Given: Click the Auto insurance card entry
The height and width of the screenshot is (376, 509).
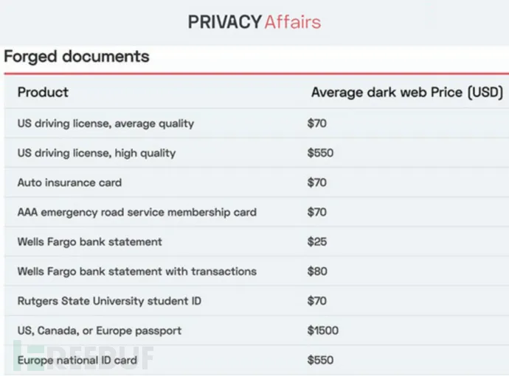Looking at the screenshot, I should (x=69, y=182).
